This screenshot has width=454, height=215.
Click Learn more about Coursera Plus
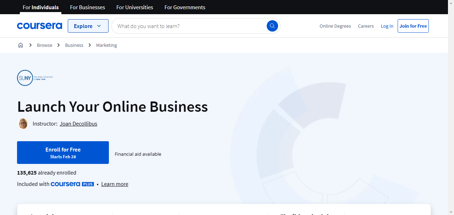[x=115, y=184]
